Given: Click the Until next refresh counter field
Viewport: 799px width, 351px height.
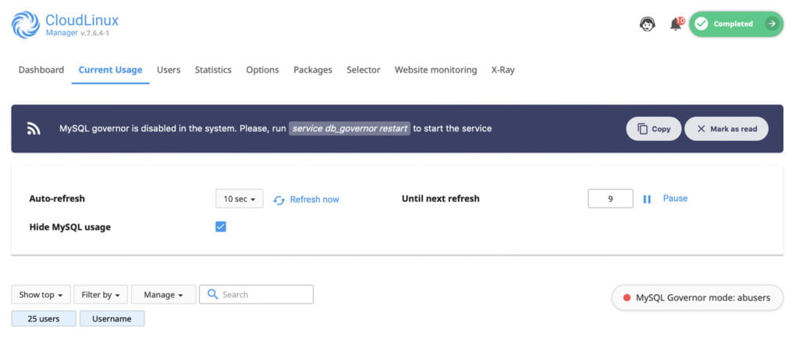Looking at the screenshot, I should point(610,198).
